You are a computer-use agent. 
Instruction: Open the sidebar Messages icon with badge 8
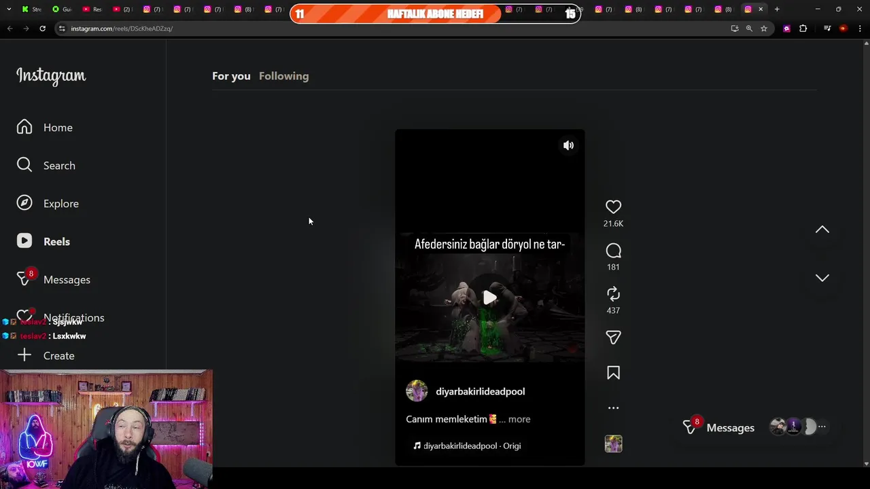pos(24,279)
